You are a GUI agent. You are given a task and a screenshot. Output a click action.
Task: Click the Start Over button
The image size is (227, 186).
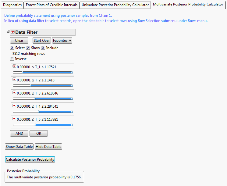tap(42, 41)
